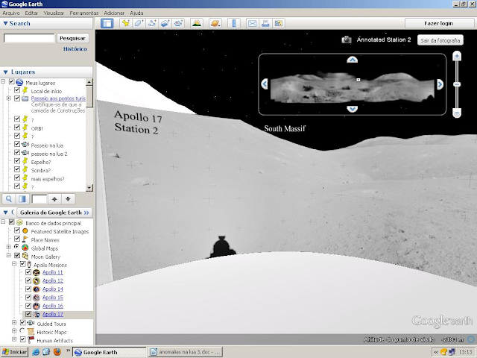Click in the search text field
This screenshot has height=358, width=477.
pos(29,38)
